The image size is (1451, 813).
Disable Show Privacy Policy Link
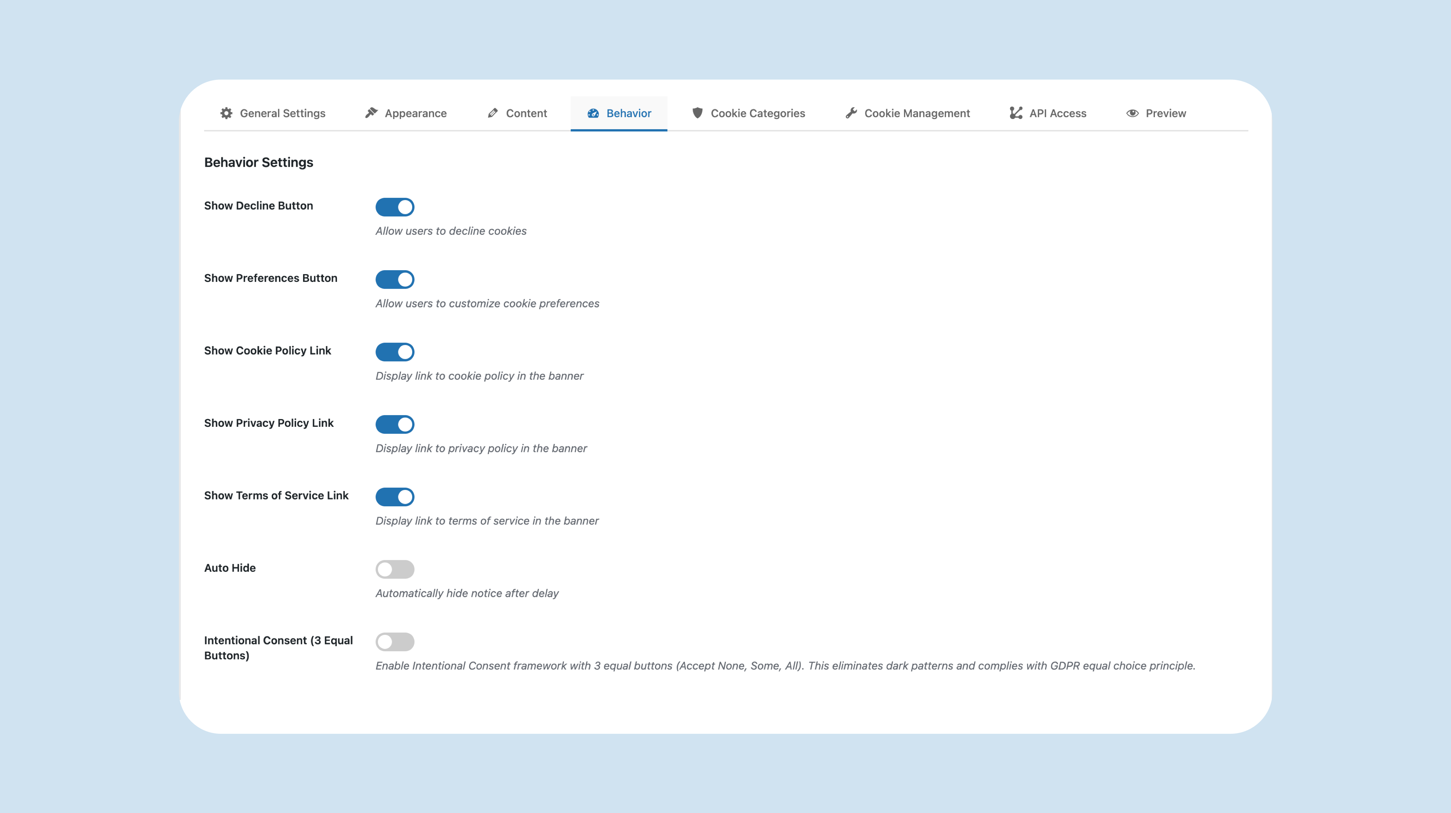[395, 425]
